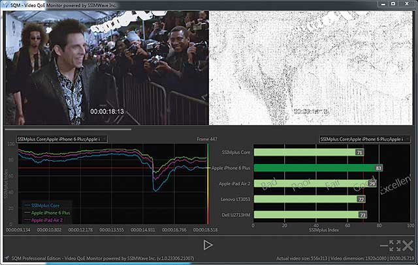Close the player with the large X icon
Screen dimensions: 418x265
(x=408, y=246)
